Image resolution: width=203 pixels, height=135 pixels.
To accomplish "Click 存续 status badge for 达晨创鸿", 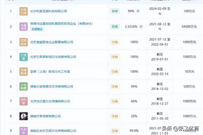I will (x=115, y=27).
